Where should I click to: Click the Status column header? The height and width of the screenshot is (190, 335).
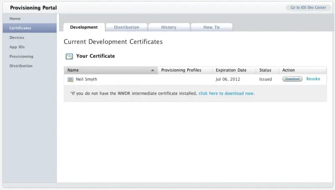coord(265,70)
